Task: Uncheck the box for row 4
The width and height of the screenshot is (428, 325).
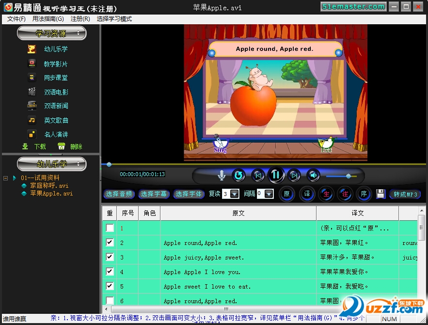Action: [110, 271]
